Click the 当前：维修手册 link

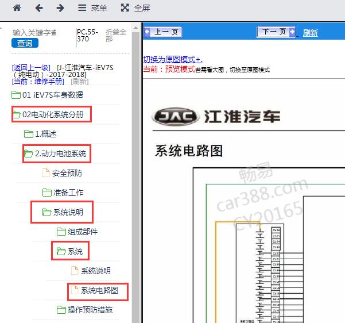click(x=38, y=82)
